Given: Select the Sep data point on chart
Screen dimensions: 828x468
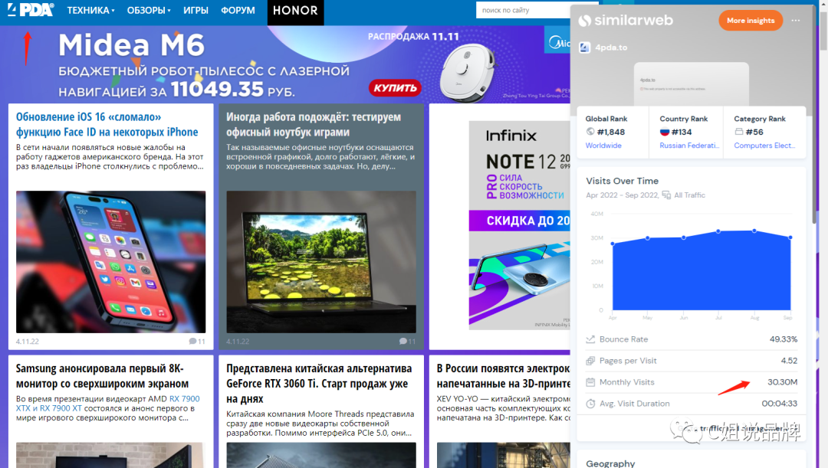Looking at the screenshot, I should click(790, 237).
